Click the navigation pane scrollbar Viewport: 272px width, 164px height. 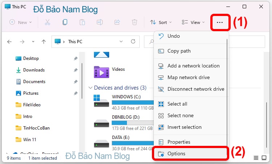pos(82,81)
